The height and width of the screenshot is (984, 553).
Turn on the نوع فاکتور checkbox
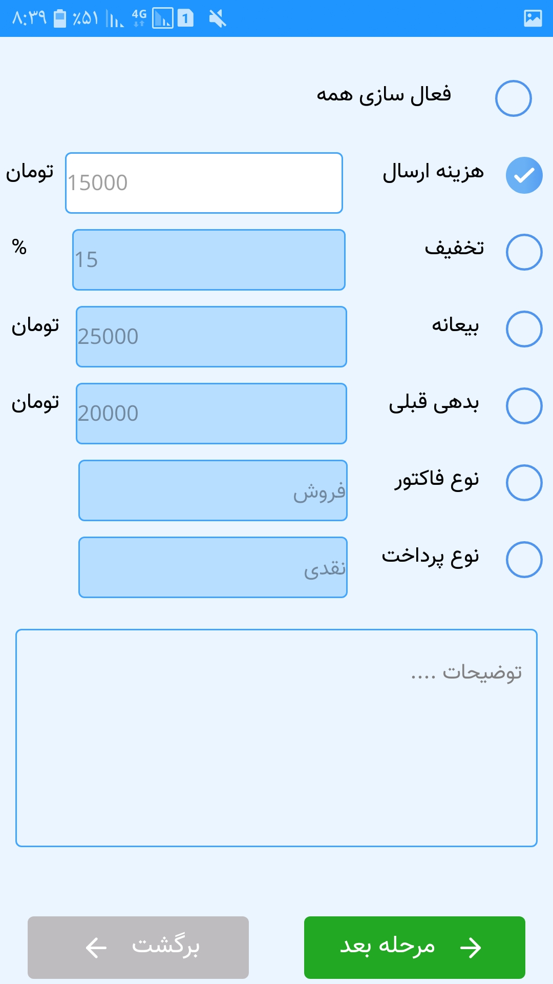click(524, 483)
